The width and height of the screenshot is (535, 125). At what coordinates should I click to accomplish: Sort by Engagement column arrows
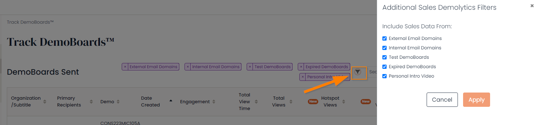pos(214,102)
